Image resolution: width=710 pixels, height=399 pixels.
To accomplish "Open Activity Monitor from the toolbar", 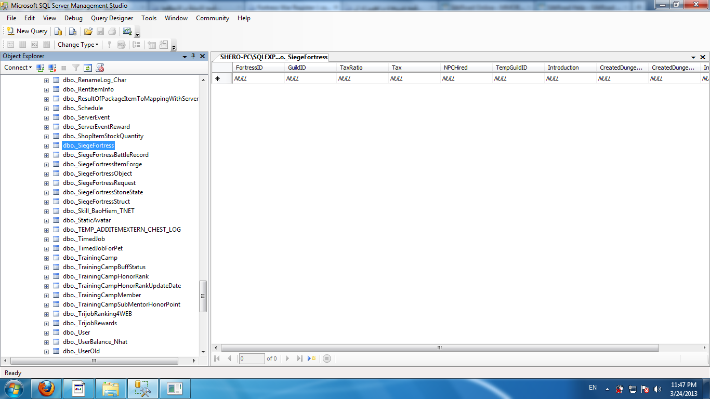I will (x=127, y=31).
